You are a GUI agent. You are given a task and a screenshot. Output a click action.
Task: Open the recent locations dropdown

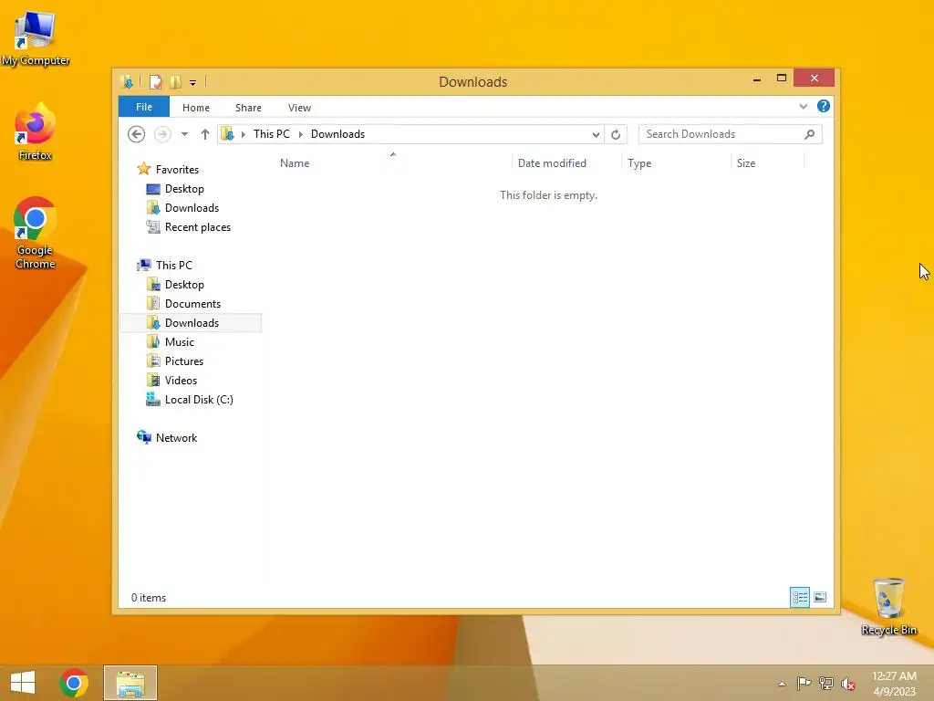tap(184, 134)
